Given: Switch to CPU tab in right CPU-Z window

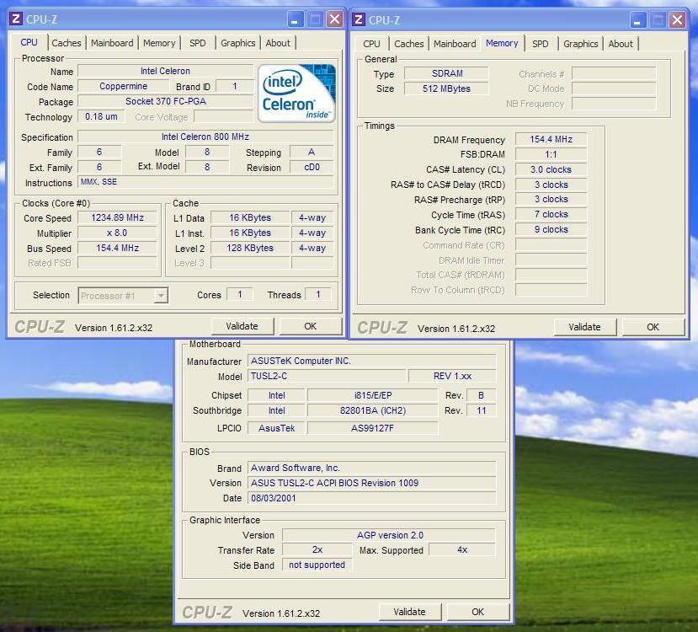Looking at the screenshot, I should (x=371, y=44).
